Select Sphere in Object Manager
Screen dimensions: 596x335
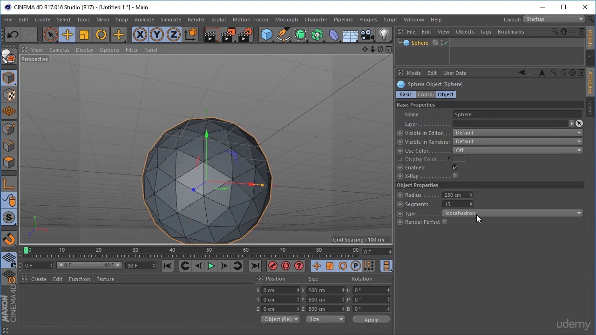pos(420,43)
